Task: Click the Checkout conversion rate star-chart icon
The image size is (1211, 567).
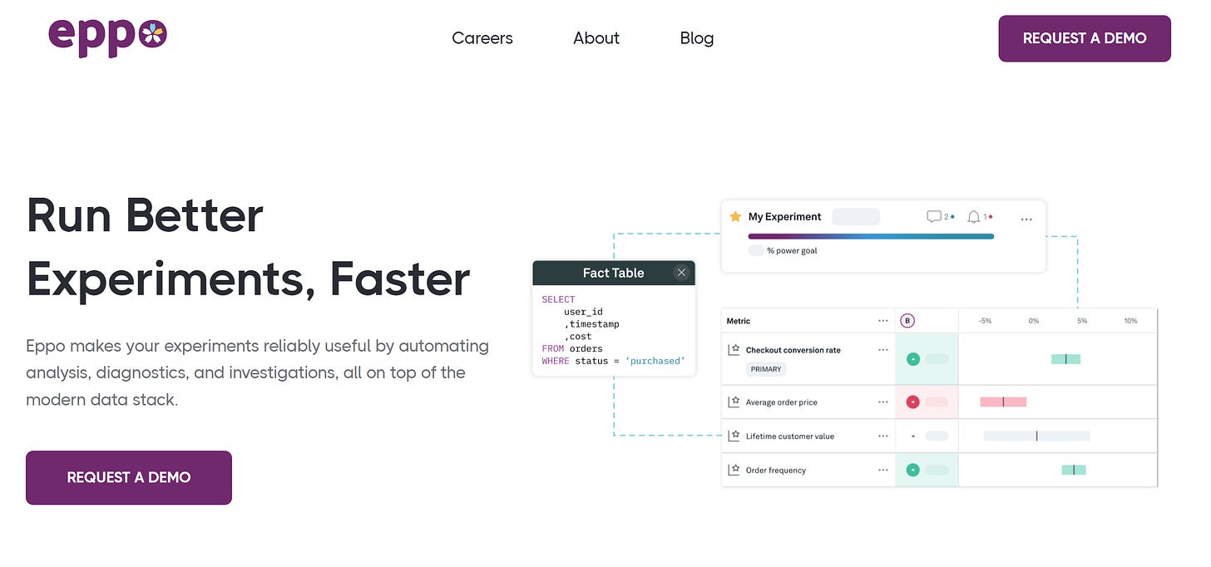Action: 734,350
